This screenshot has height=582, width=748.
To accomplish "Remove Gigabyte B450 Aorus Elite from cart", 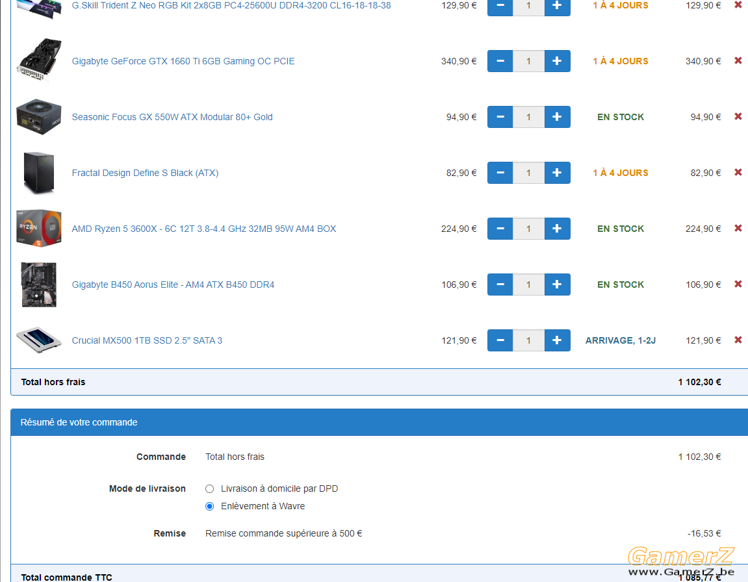I will click(738, 284).
